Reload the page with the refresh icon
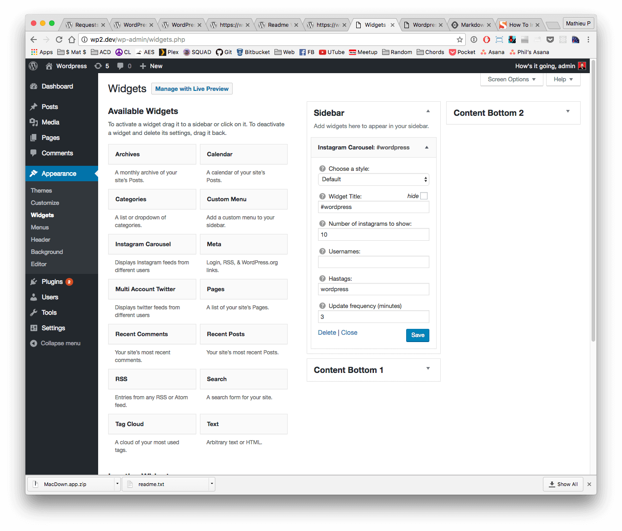The height and width of the screenshot is (531, 622). 59,40
